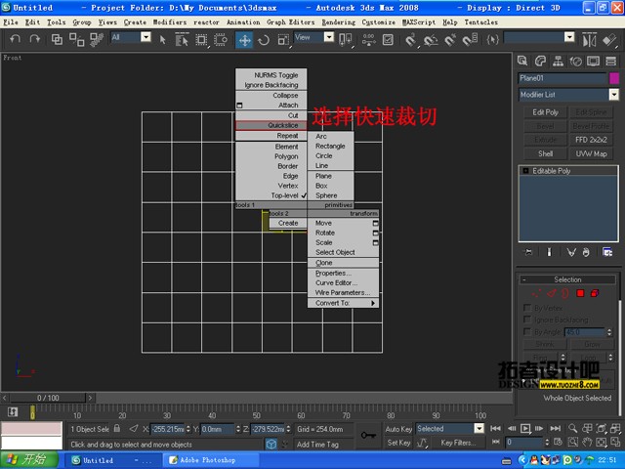The width and height of the screenshot is (625, 469).
Task: Click the Shell modifier button
Action: click(x=545, y=154)
